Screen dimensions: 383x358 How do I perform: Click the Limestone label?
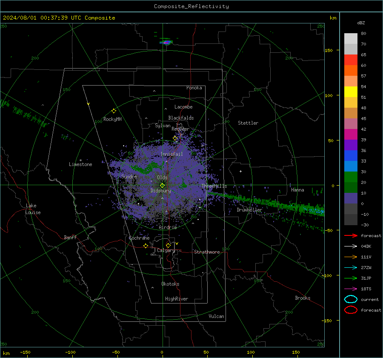(80, 164)
